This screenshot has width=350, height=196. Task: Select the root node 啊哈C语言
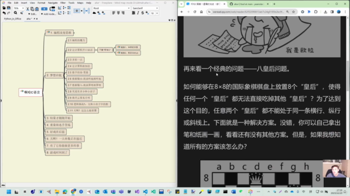tap(31, 92)
